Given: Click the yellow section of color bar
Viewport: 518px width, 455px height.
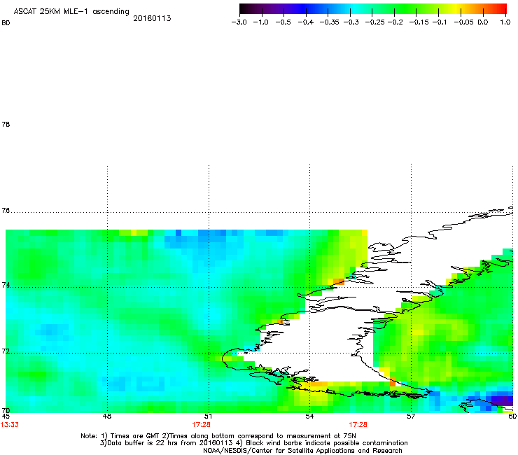Looking at the screenshot, I should (x=458, y=8).
